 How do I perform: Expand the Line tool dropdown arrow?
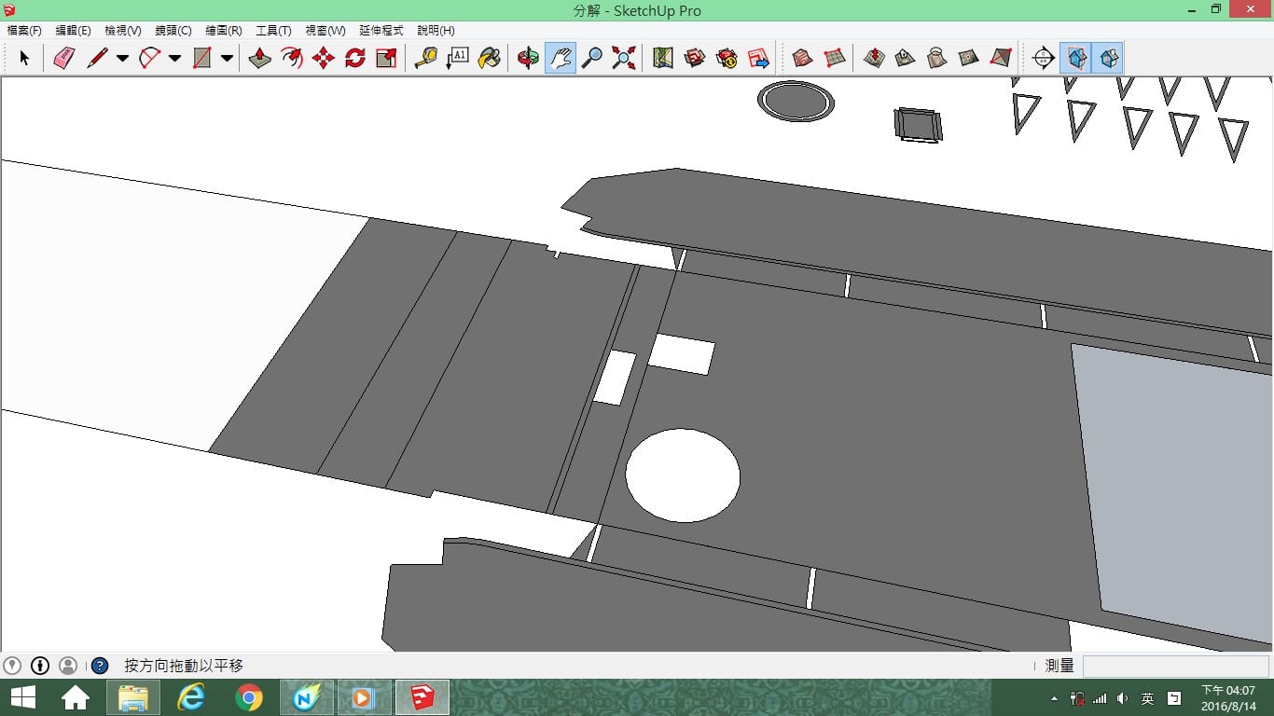click(122, 58)
